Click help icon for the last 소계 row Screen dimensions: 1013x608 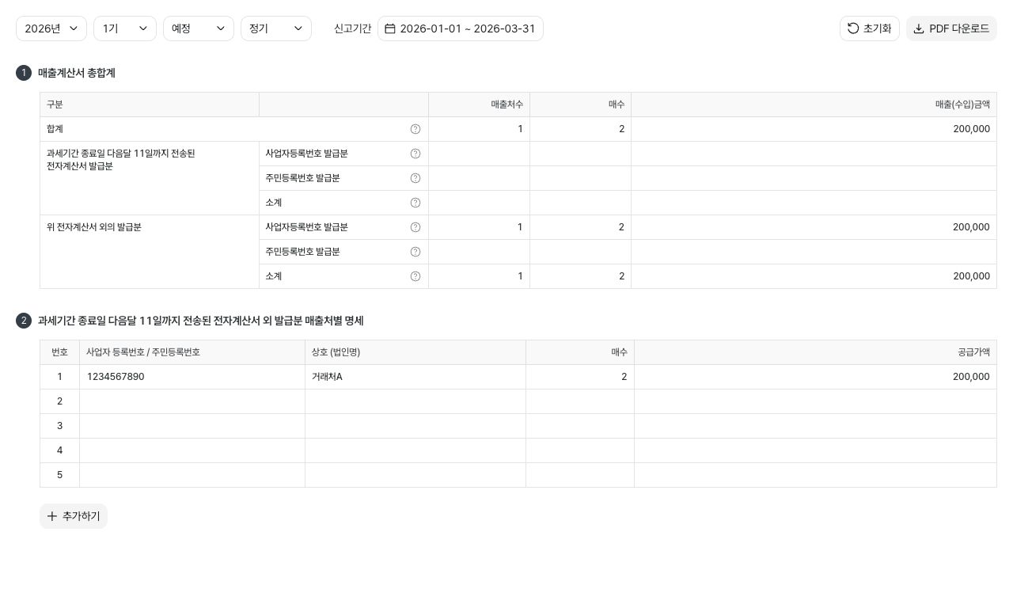tap(415, 276)
